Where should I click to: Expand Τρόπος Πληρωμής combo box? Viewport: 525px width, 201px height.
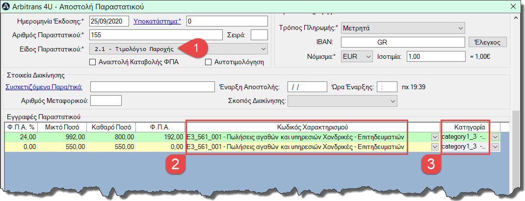(461, 28)
